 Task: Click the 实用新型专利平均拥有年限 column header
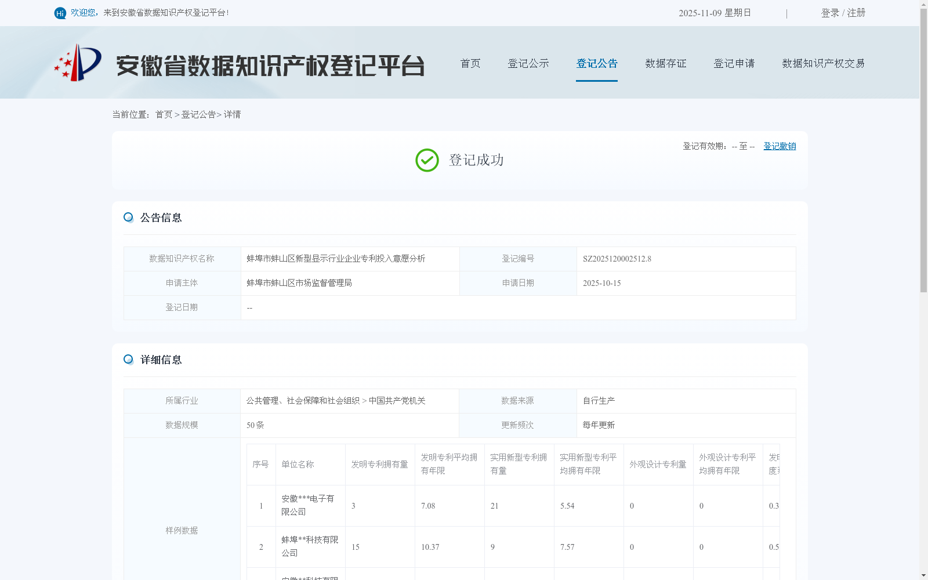589,465
